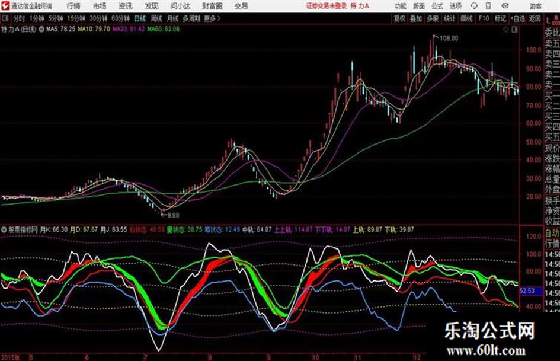Screen dimensions: 560x361
Task: Click the panel toggle icon before 分时
Action: (5, 18)
